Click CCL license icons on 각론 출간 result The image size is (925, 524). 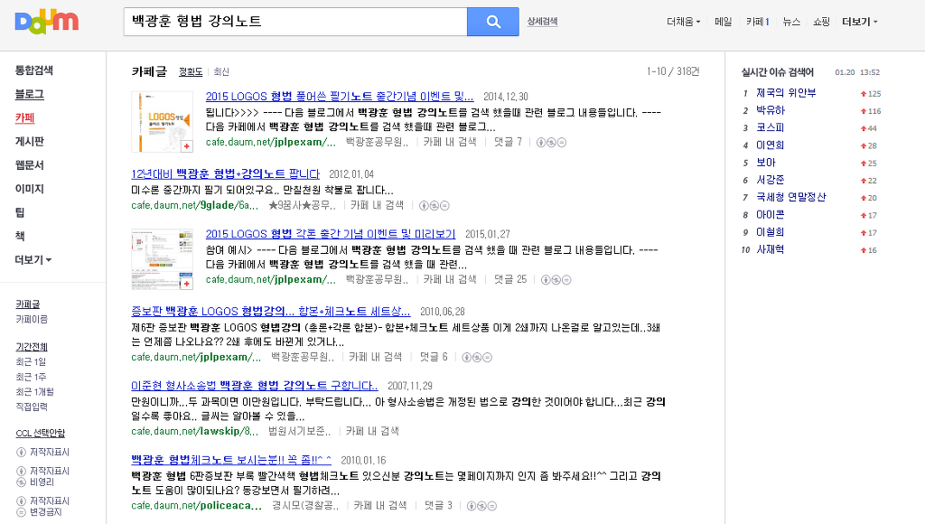coord(556,280)
